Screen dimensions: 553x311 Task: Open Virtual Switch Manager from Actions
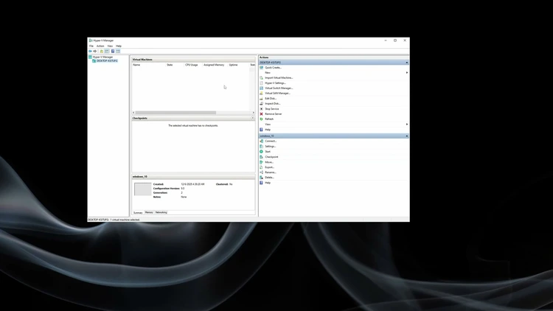click(x=279, y=88)
